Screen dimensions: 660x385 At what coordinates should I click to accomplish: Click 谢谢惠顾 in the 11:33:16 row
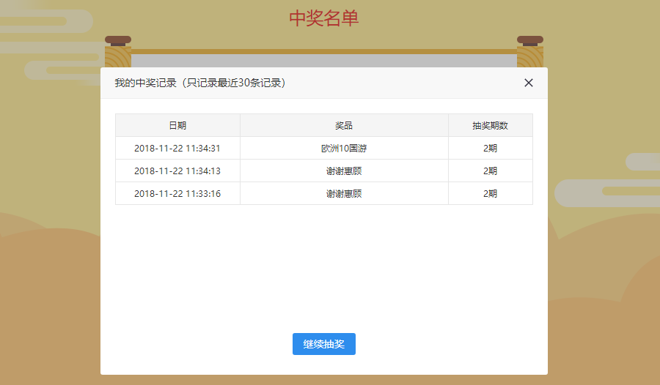click(344, 194)
